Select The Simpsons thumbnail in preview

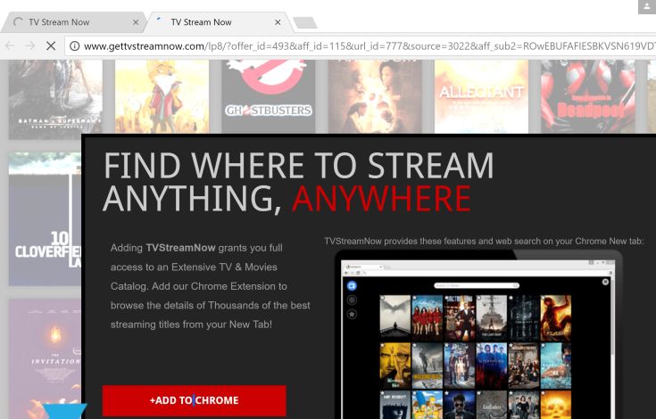click(428, 405)
